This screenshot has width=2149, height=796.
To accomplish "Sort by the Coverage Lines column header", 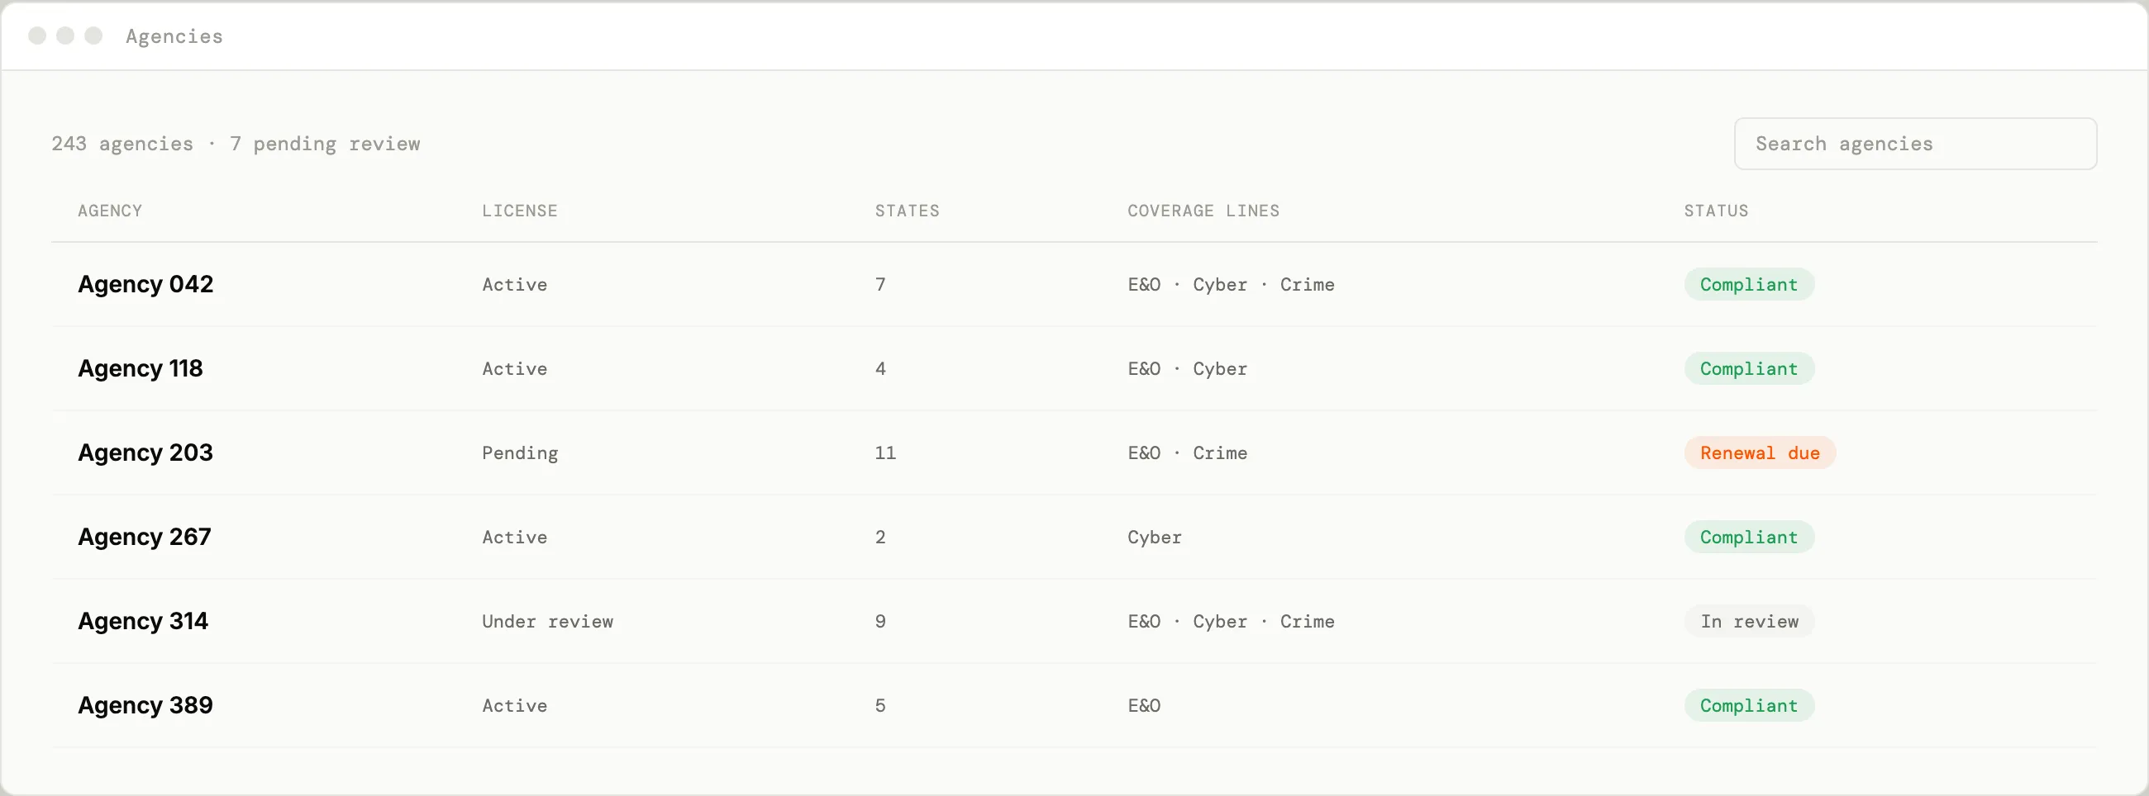I will (x=1203, y=211).
